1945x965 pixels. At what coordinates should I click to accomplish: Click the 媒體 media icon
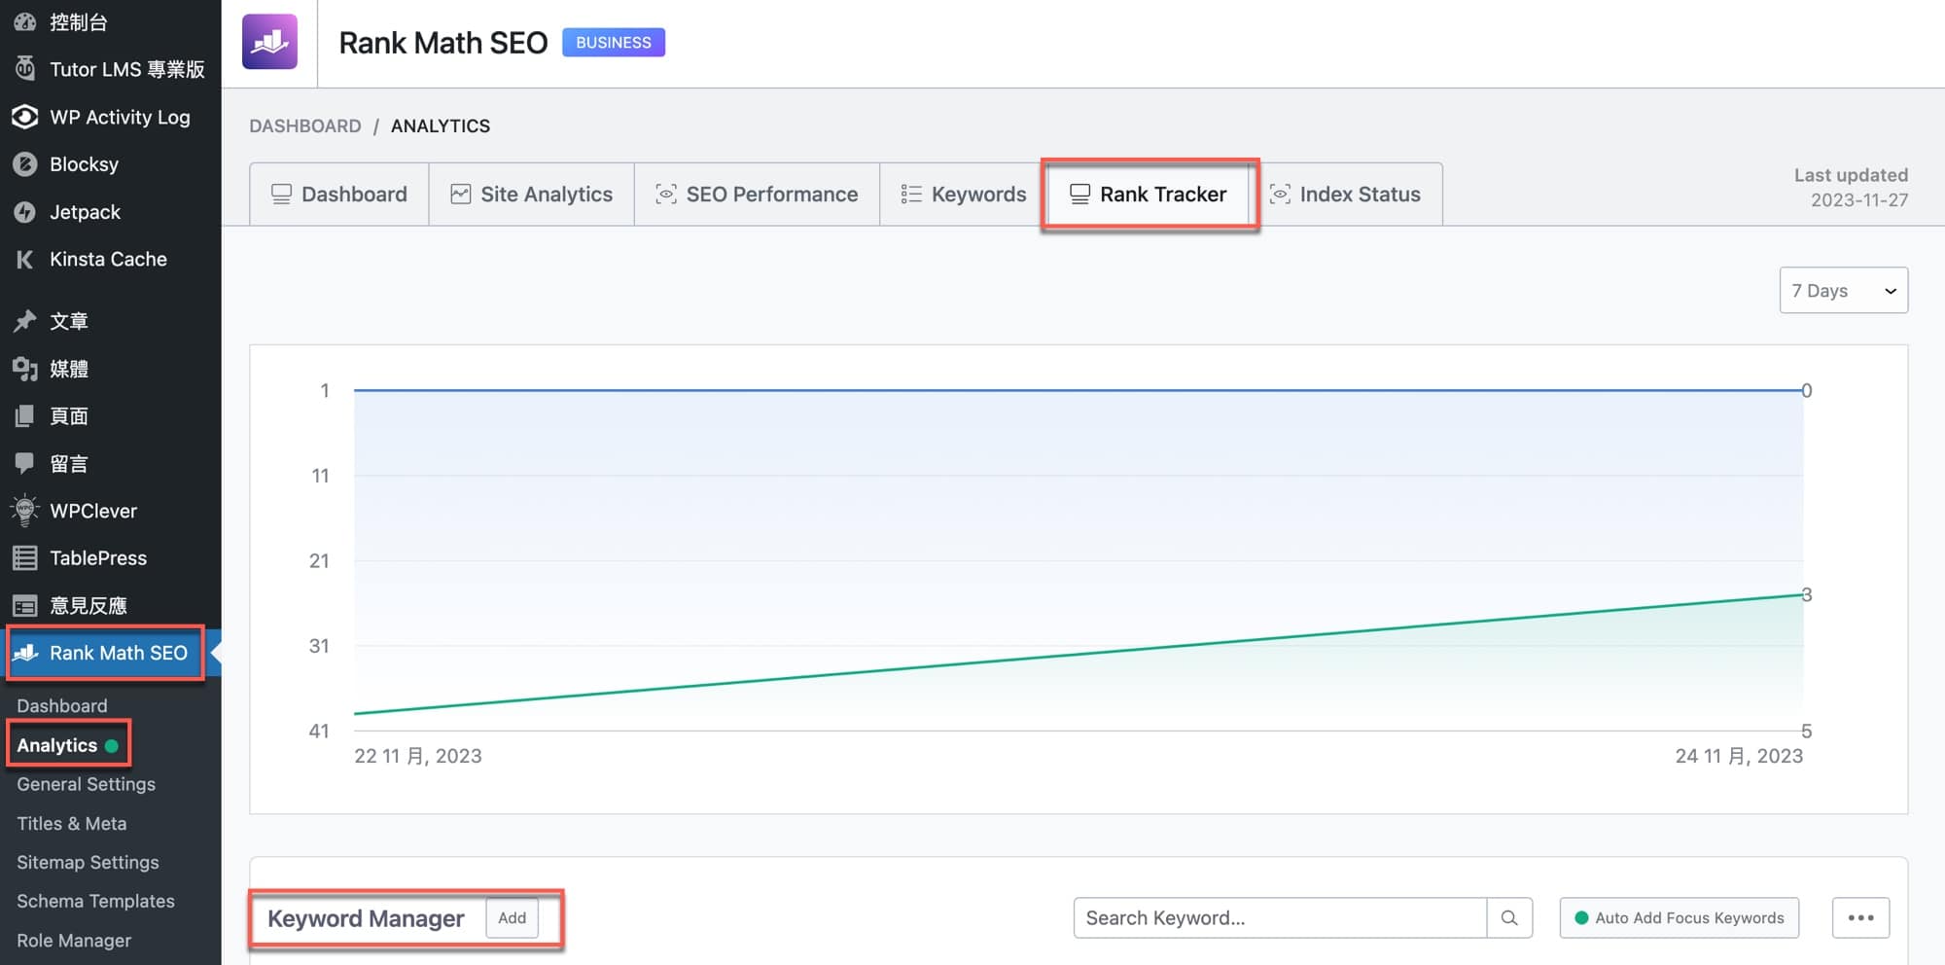[x=25, y=369]
